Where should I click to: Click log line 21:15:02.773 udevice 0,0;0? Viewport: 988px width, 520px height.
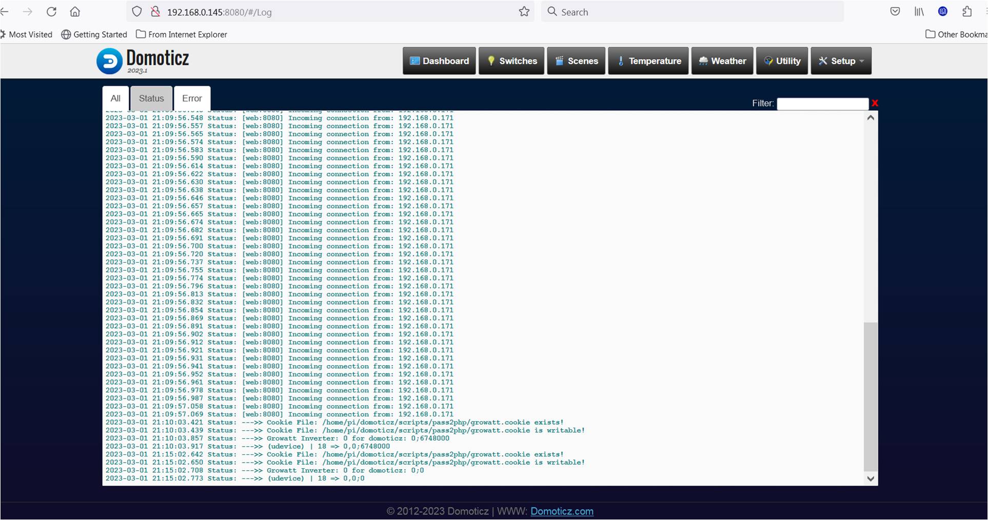[235, 478]
